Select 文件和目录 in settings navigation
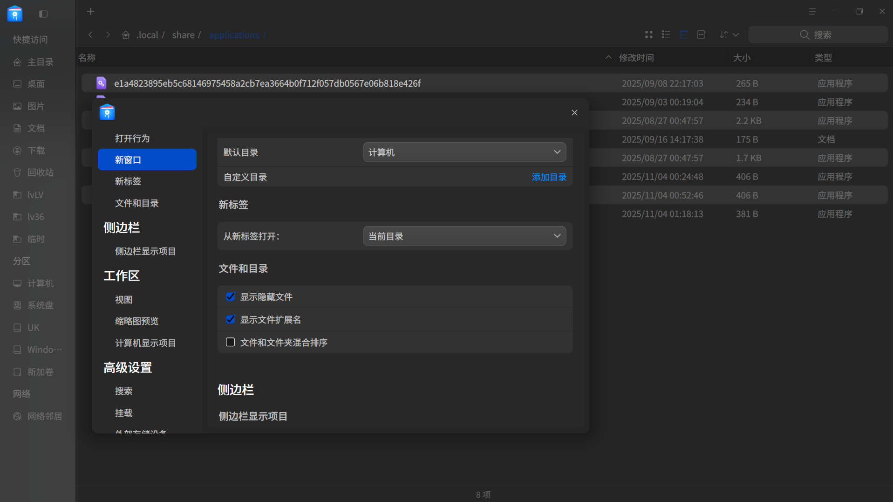 [x=137, y=203]
